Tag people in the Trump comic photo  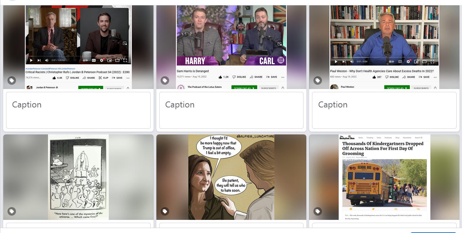click(x=165, y=211)
